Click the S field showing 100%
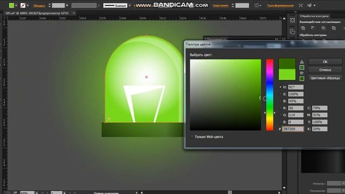This screenshot has height=194, width=345. 296,94
